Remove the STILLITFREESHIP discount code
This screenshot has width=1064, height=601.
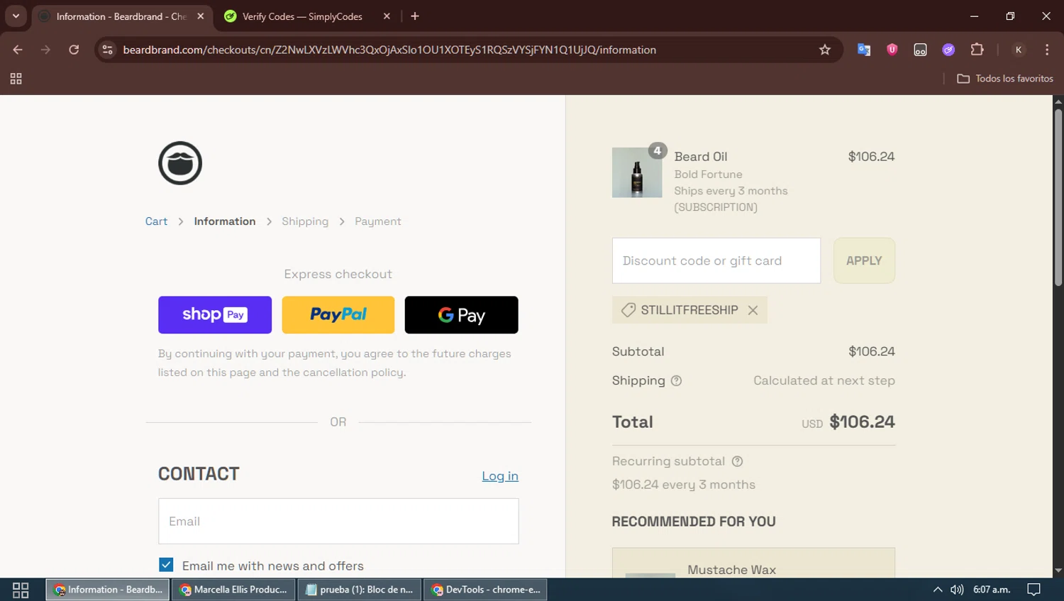pyautogui.click(x=753, y=310)
